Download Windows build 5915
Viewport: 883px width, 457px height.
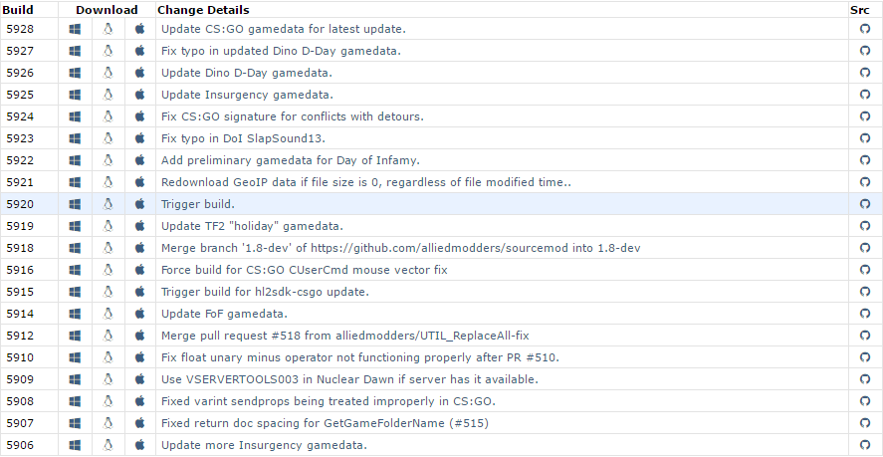click(75, 292)
